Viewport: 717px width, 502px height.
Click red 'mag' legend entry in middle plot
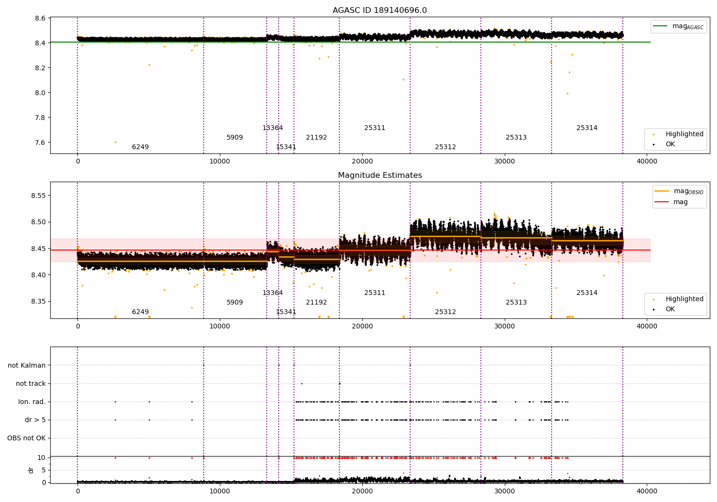point(671,202)
